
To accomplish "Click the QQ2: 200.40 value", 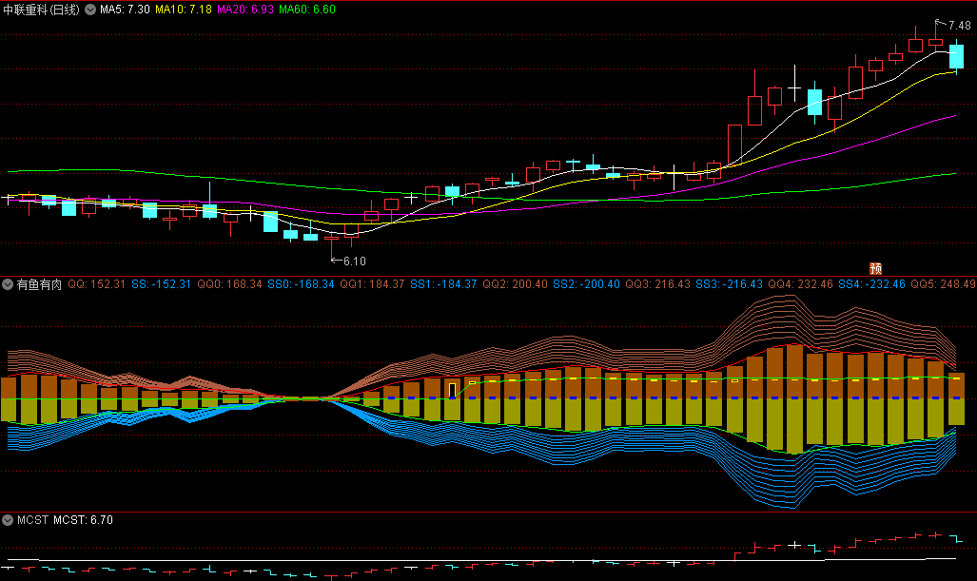I will click(515, 284).
